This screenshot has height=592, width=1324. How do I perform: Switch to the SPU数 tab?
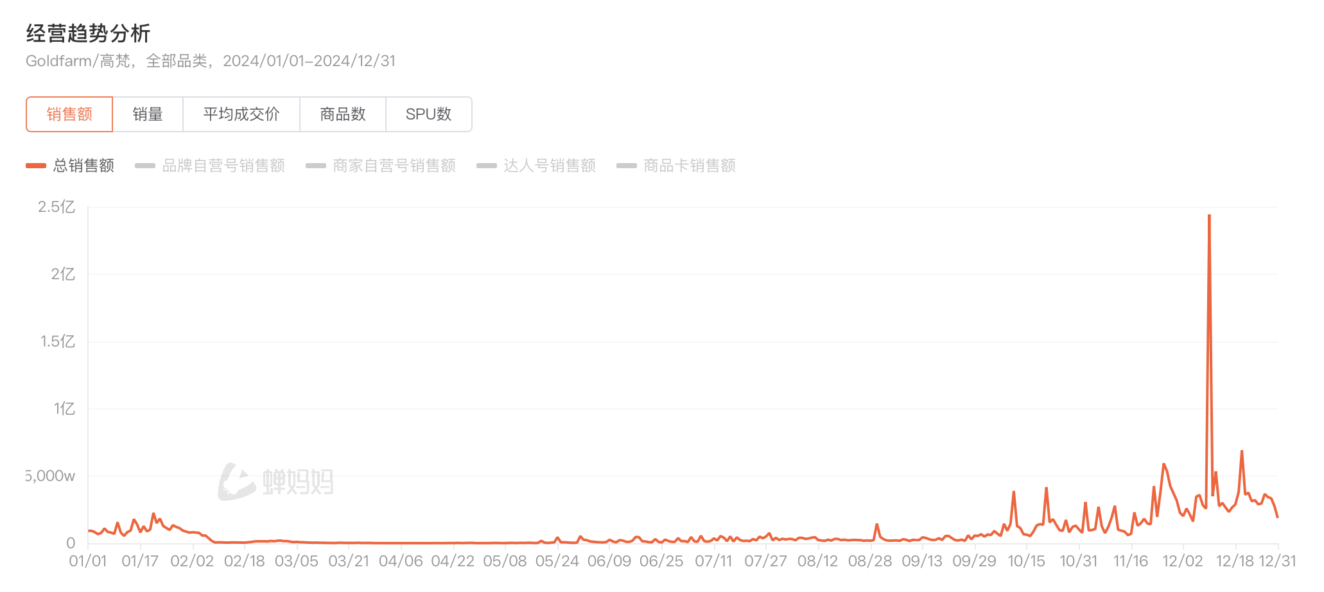click(428, 114)
